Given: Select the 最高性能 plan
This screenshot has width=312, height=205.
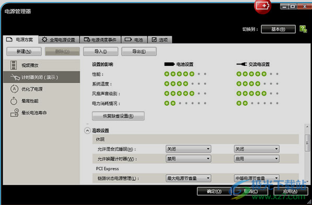Looking at the screenshot, I should tap(41, 101).
